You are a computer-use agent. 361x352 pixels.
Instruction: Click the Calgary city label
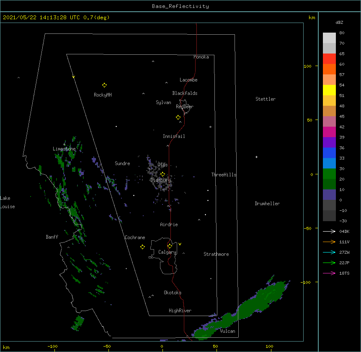(x=167, y=252)
